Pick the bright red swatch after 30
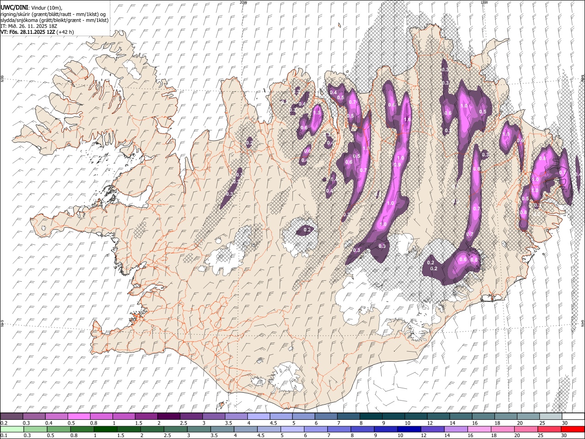This screenshot has height=439, width=585. [x=573, y=429]
